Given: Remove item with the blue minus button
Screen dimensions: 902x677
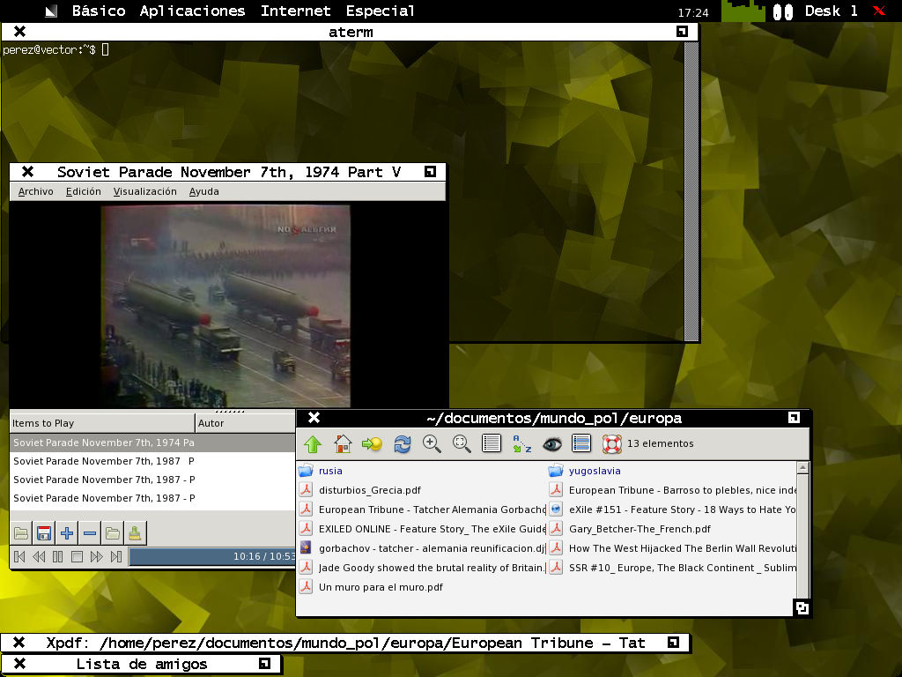Looking at the screenshot, I should (x=90, y=533).
